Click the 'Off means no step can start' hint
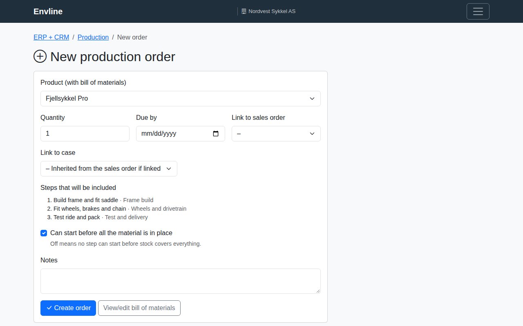523x326 pixels. coord(125,244)
